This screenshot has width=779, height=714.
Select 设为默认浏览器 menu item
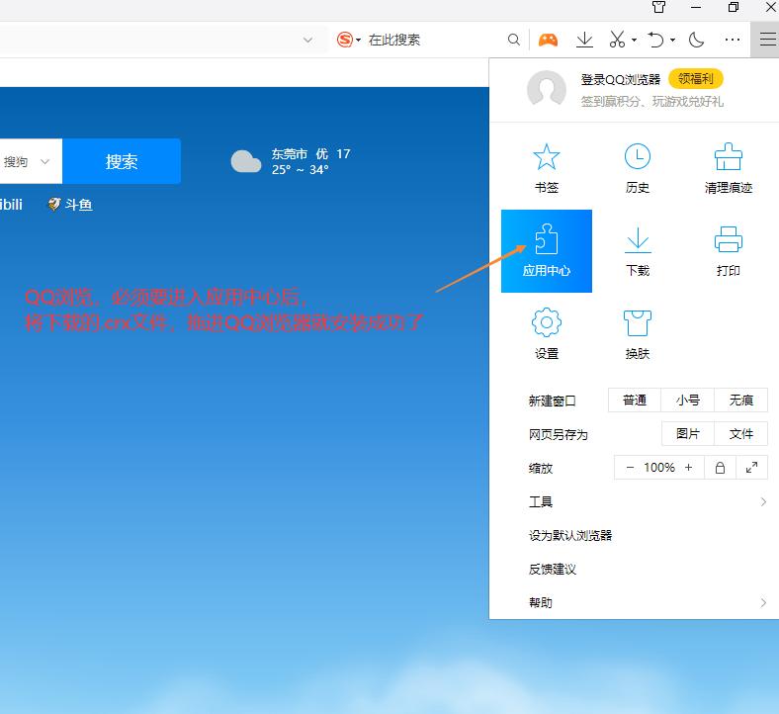point(569,536)
